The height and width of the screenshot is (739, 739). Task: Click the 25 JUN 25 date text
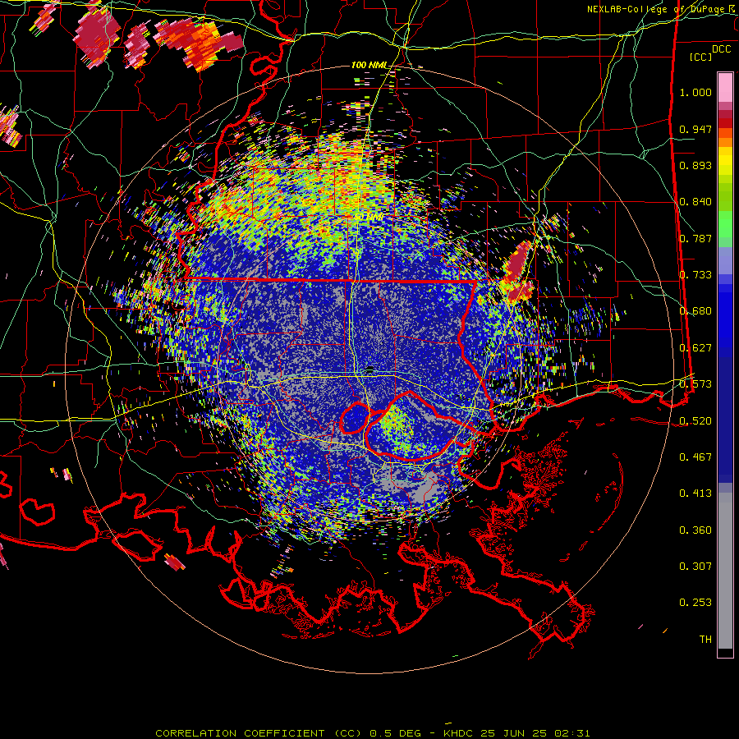[514, 733]
